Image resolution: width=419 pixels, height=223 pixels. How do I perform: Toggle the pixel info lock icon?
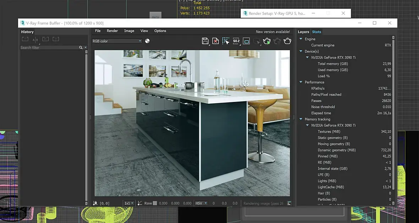(x=95, y=204)
